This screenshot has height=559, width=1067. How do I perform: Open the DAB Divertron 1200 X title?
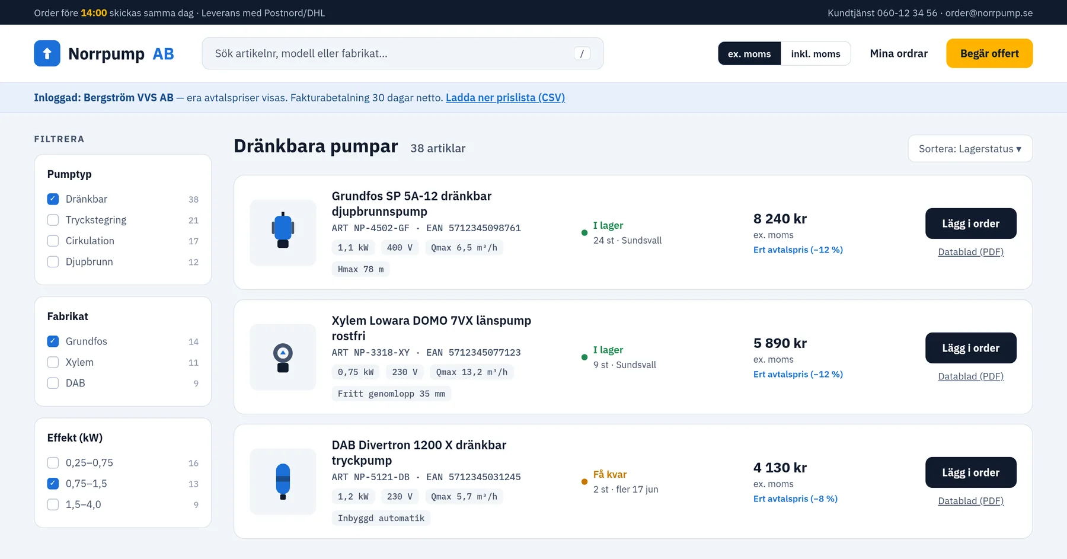click(419, 453)
